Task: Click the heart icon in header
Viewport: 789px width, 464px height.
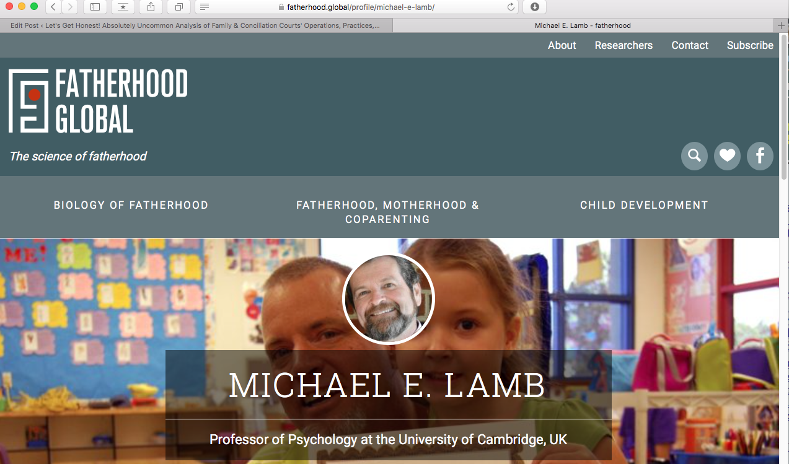Action: click(x=727, y=156)
